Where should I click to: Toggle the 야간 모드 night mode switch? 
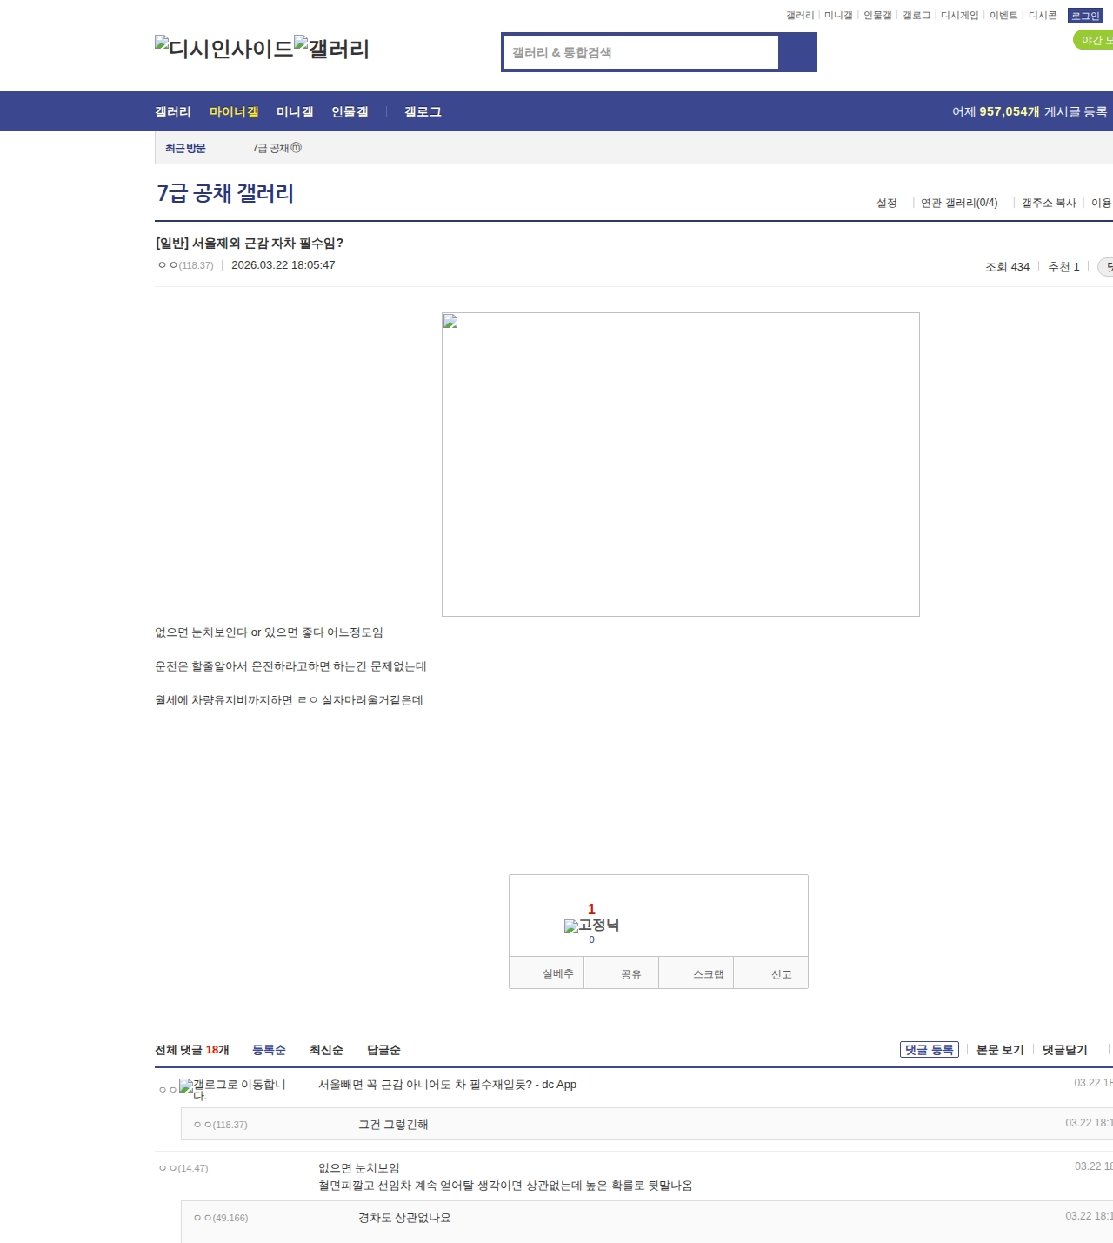(1094, 40)
